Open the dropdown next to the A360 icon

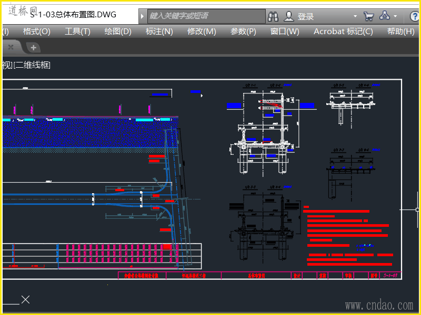395,16
